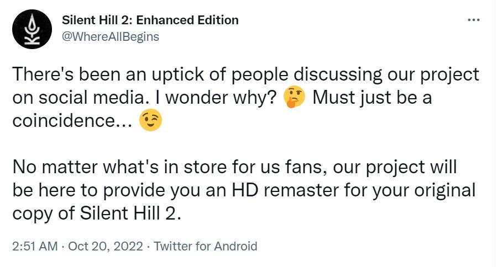
Task: Open the three-dot more options menu
Action: (x=474, y=20)
